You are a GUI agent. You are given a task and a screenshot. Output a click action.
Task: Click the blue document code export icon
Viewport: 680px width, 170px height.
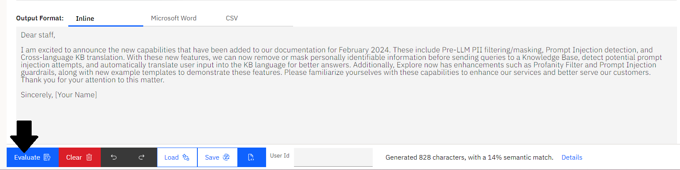pos(251,157)
